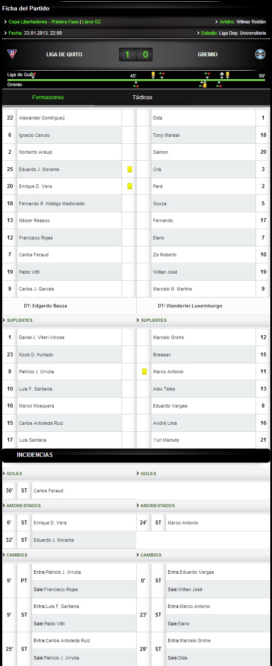Collapse the left Amonestados section

point(4,506)
